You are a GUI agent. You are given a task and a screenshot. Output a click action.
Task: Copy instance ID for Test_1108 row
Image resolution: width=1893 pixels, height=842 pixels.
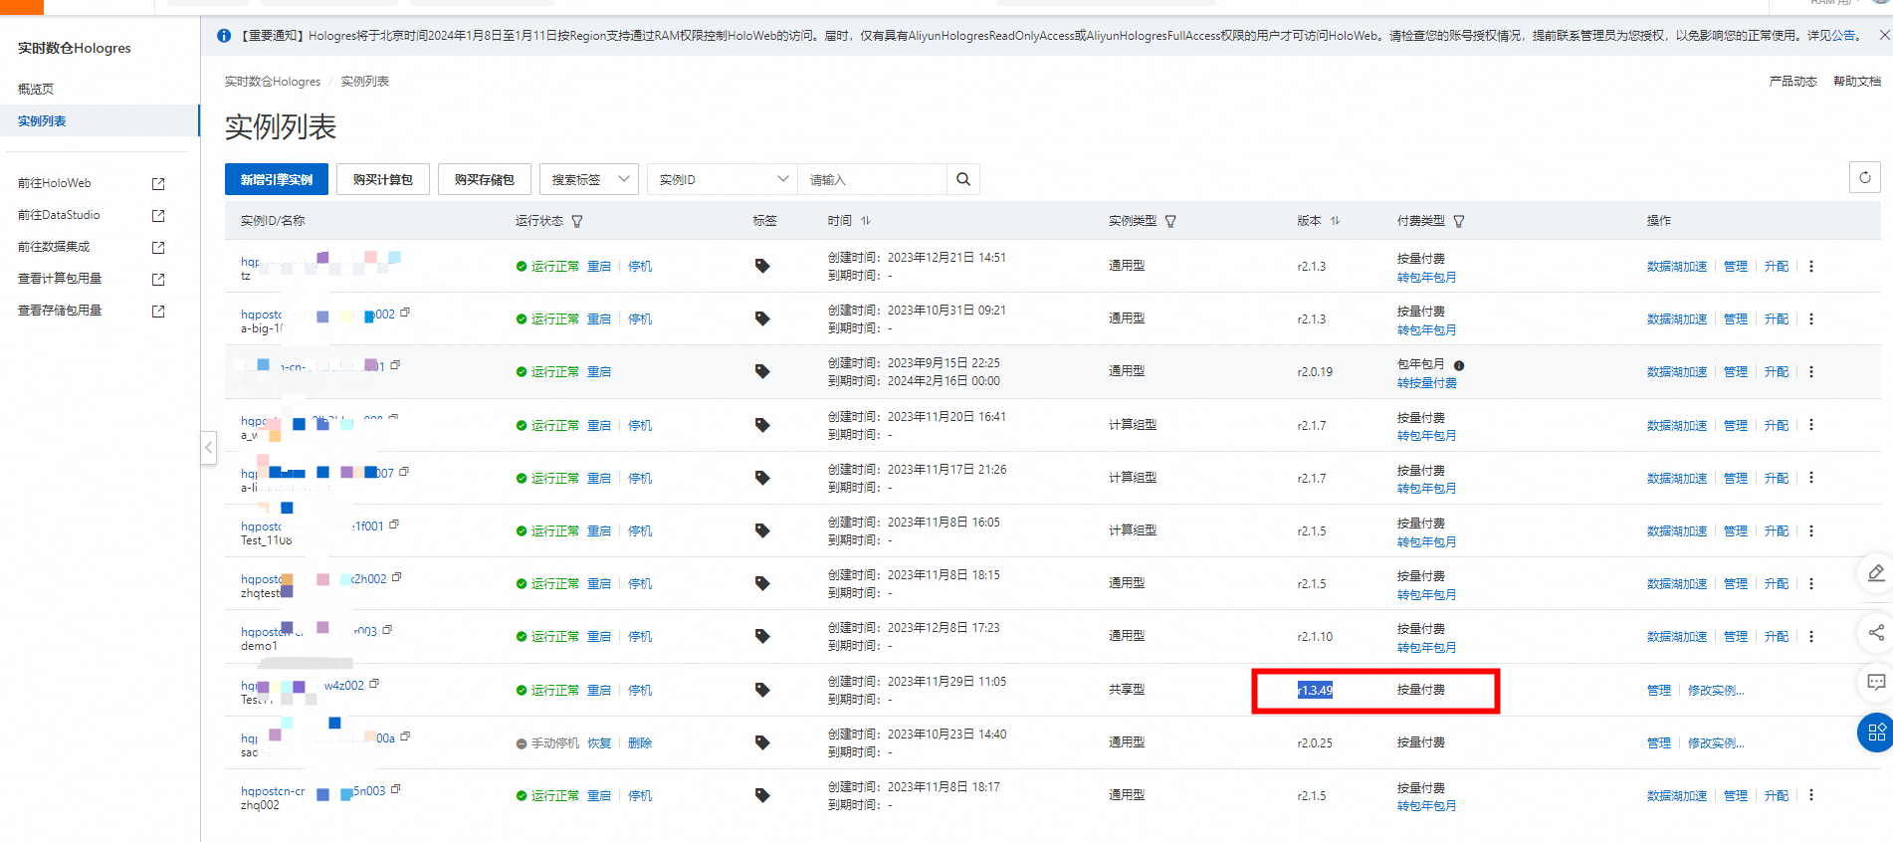[x=394, y=525]
